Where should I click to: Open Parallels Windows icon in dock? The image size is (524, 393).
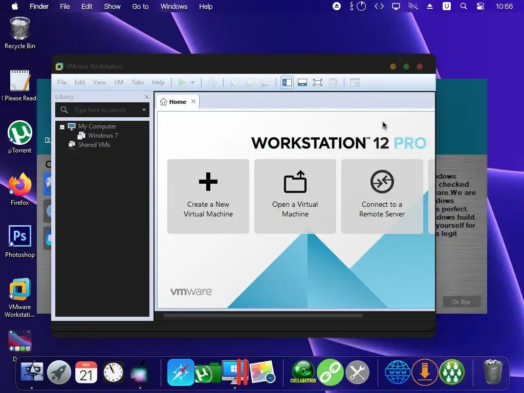point(235,372)
